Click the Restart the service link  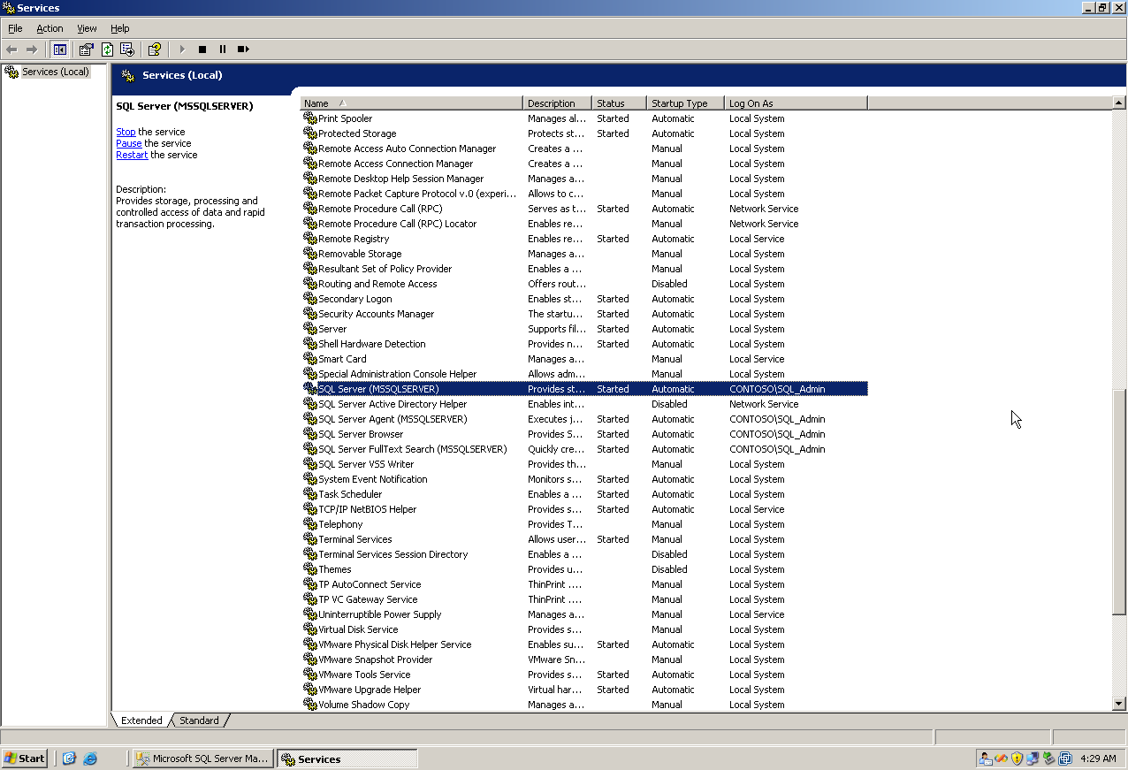pos(132,155)
